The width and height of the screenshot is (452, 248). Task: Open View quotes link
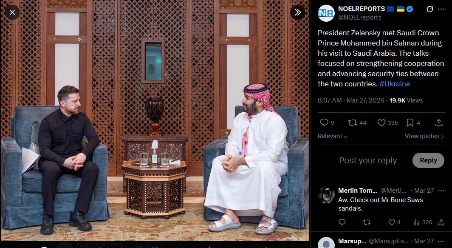pyautogui.click(x=424, y=136)
